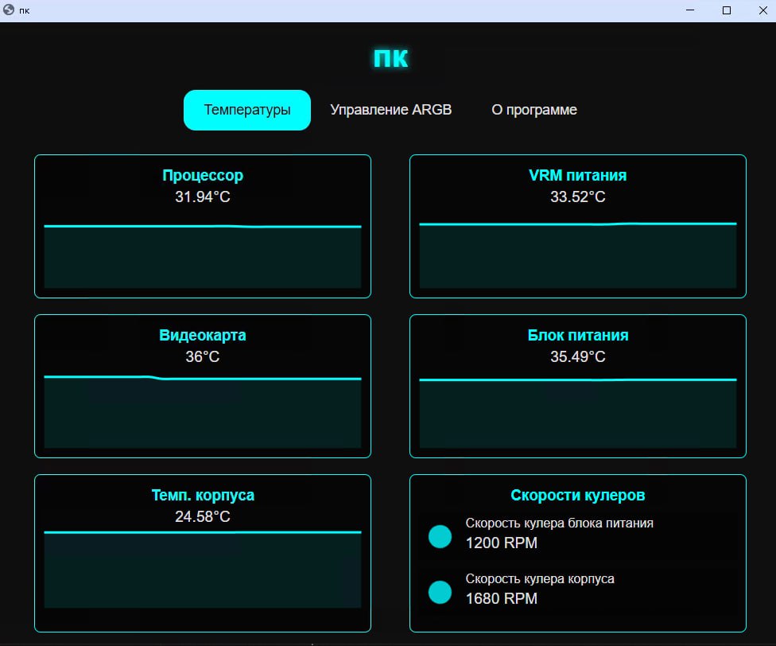Click the glowing ПК header title

click(x=390, y=58)
